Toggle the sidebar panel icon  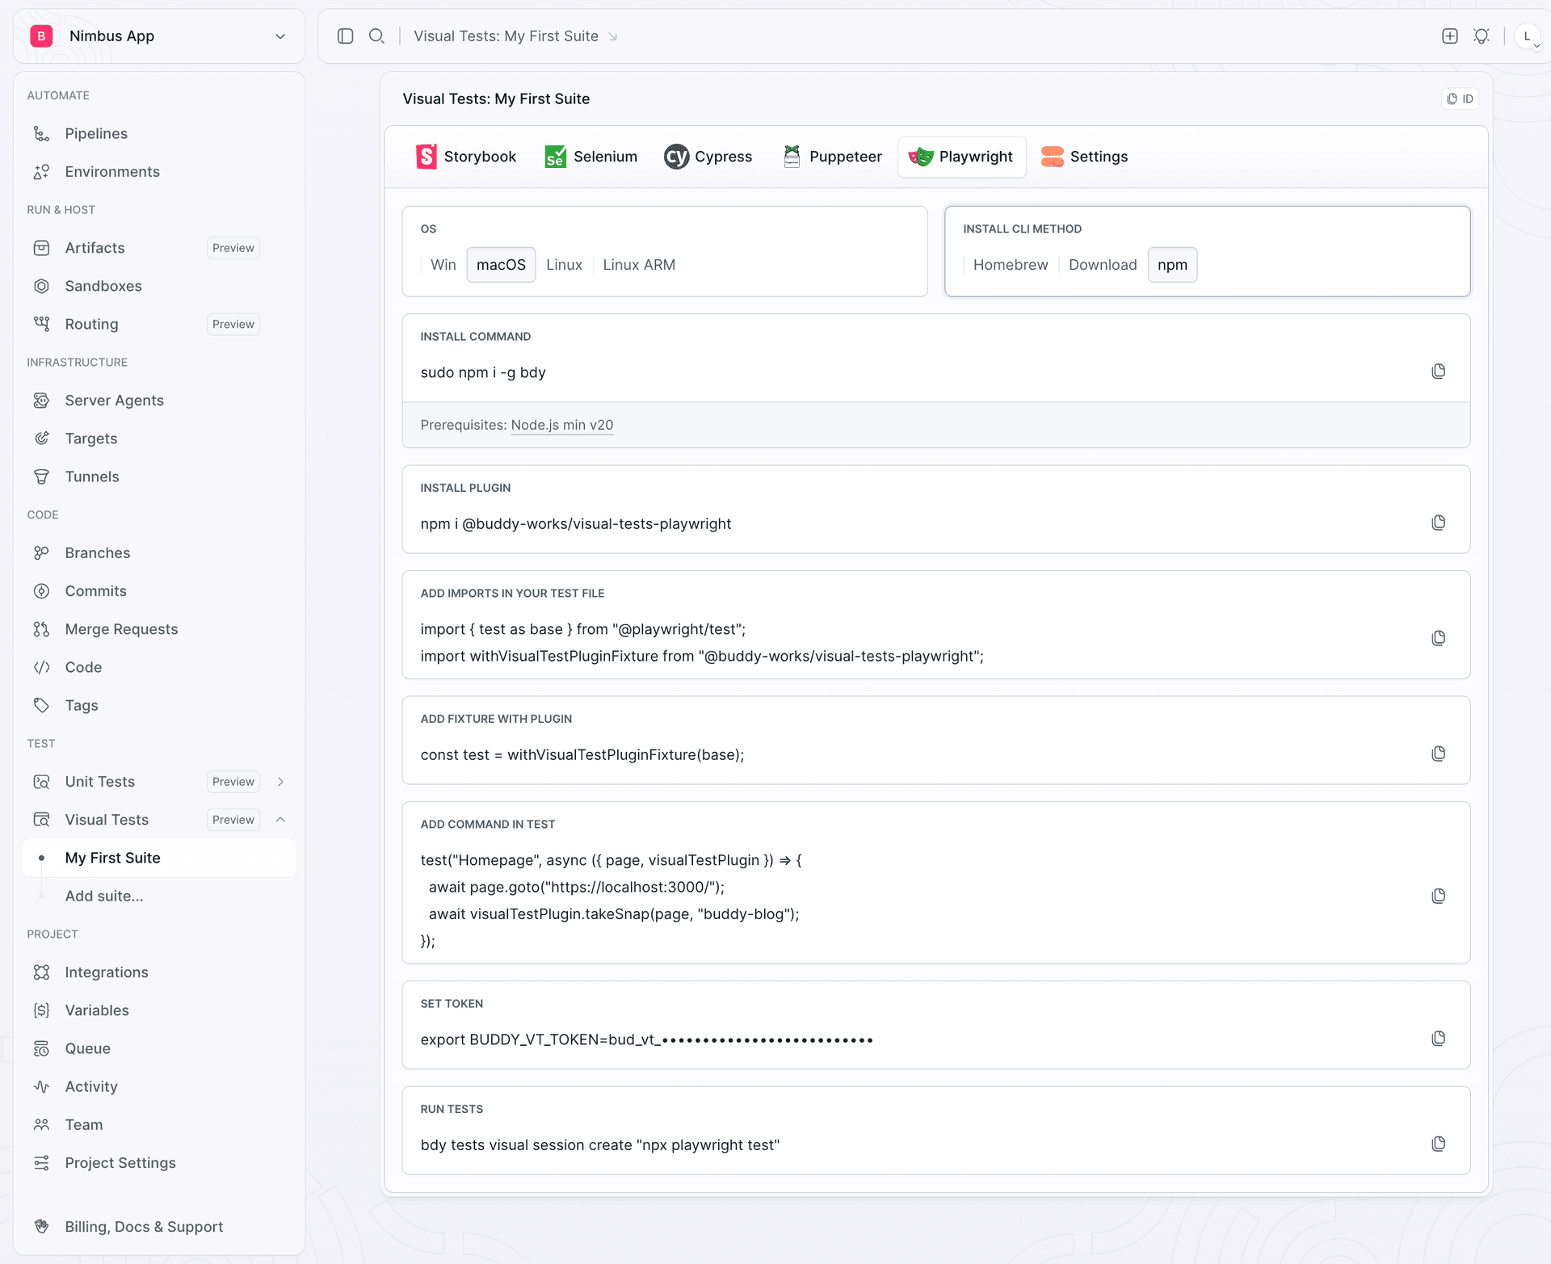point(345,36)
